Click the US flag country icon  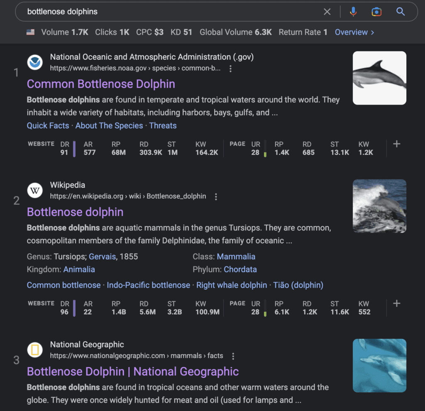(x=30, y=32)
